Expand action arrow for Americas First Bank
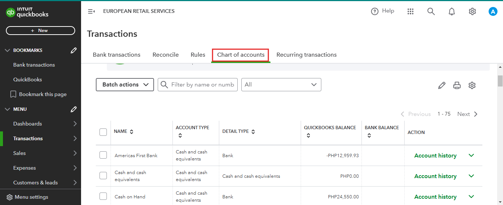The height and width of the screenshot is (205, 503). point(471,155)
